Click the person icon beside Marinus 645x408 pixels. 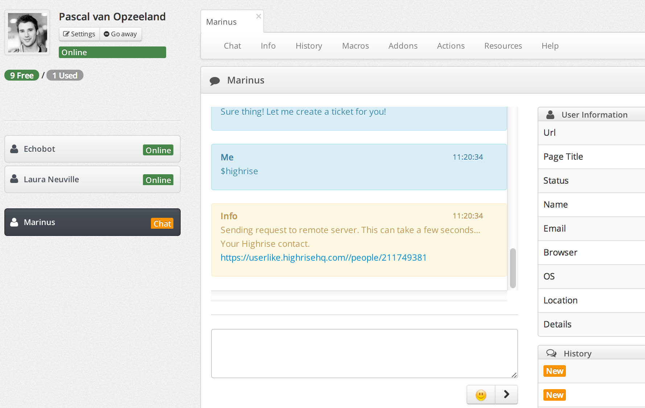(x=14, y=222)
